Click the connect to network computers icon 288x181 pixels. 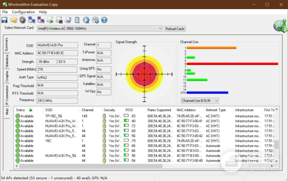click(32, 20)
